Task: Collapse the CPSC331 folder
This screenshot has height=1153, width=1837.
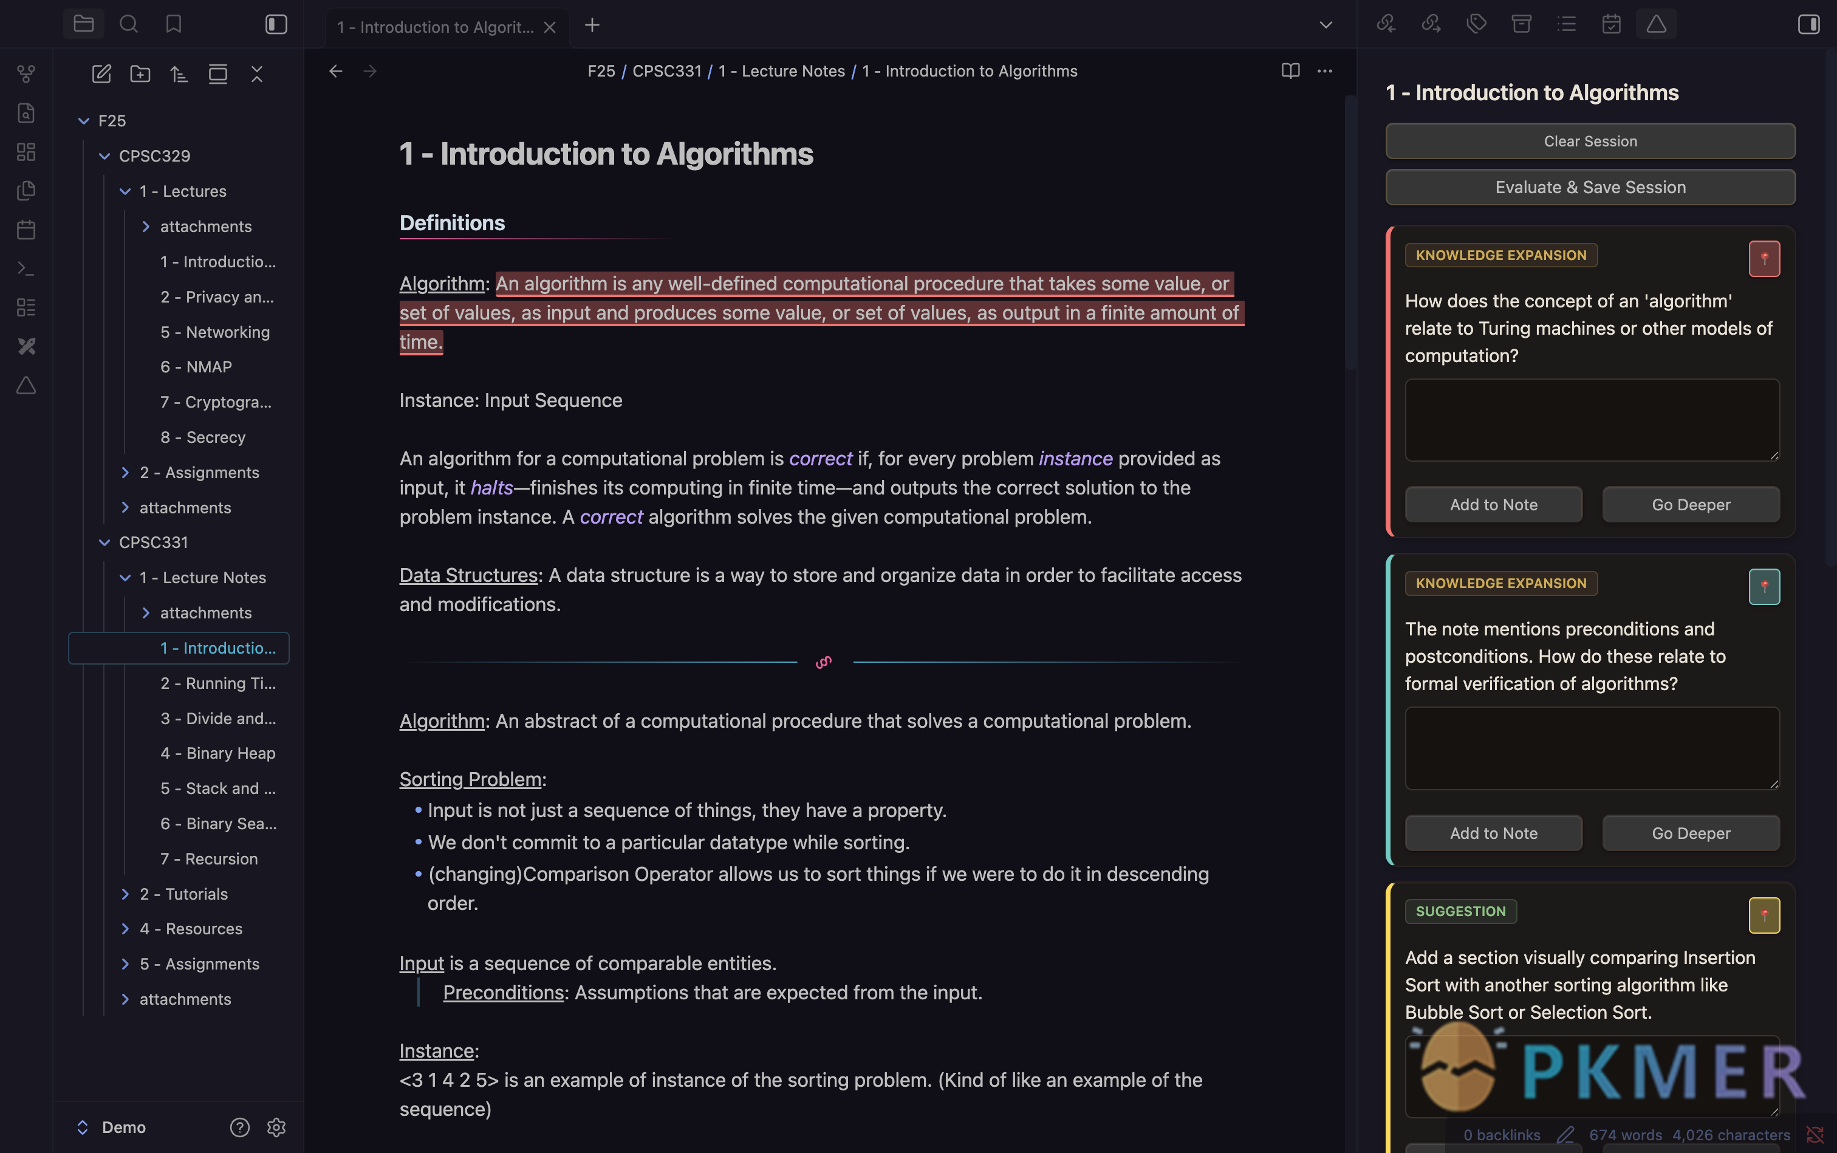Action: [x=104, y=542]
